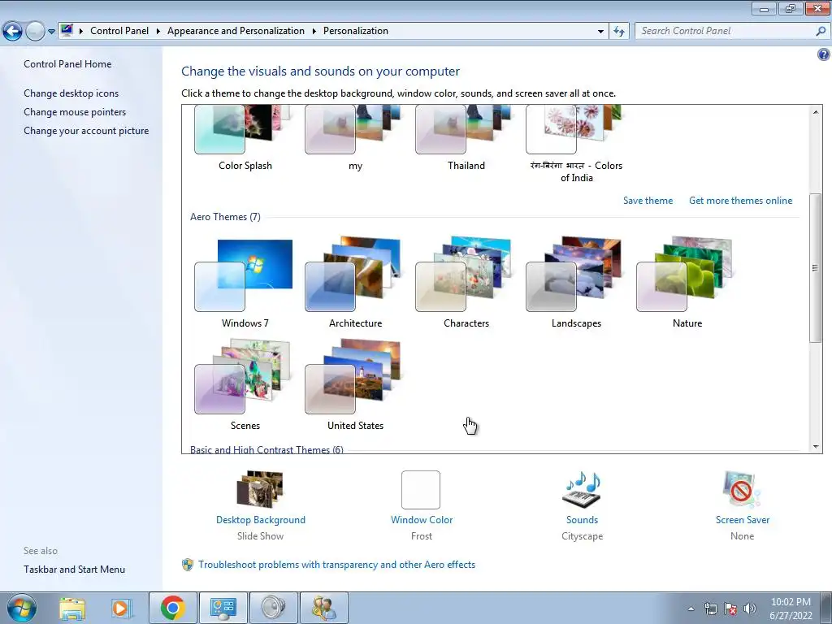This screenshot has width=832, height=624.
Task: Open Troubleshoot problems with transparency link
Action: [x=337, y=565]
